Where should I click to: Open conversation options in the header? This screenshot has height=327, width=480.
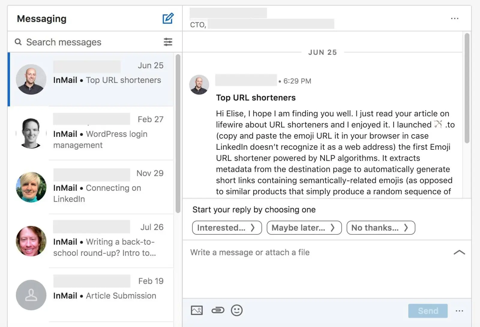click(454, 19)
